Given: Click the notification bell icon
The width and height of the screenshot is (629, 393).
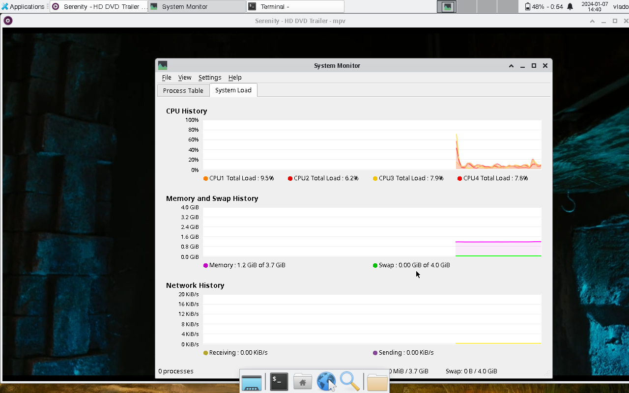Looking at the screenshot, I should tap(570, 6).
